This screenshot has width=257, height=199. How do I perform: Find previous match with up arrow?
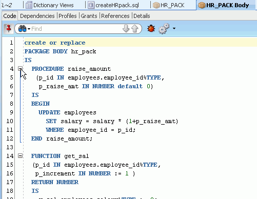[x=135, y=29]
